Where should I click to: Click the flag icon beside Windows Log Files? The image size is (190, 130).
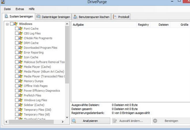[x=21, y=100]
